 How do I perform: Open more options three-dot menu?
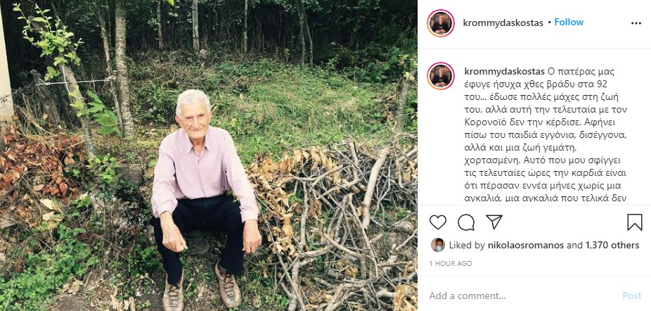tap(636, 23)
